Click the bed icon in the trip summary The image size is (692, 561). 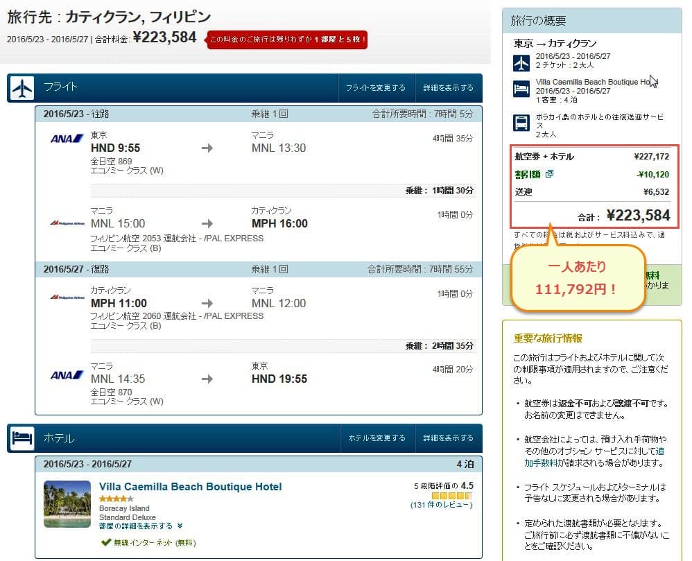pyautogui.click(x=521, y=88)
